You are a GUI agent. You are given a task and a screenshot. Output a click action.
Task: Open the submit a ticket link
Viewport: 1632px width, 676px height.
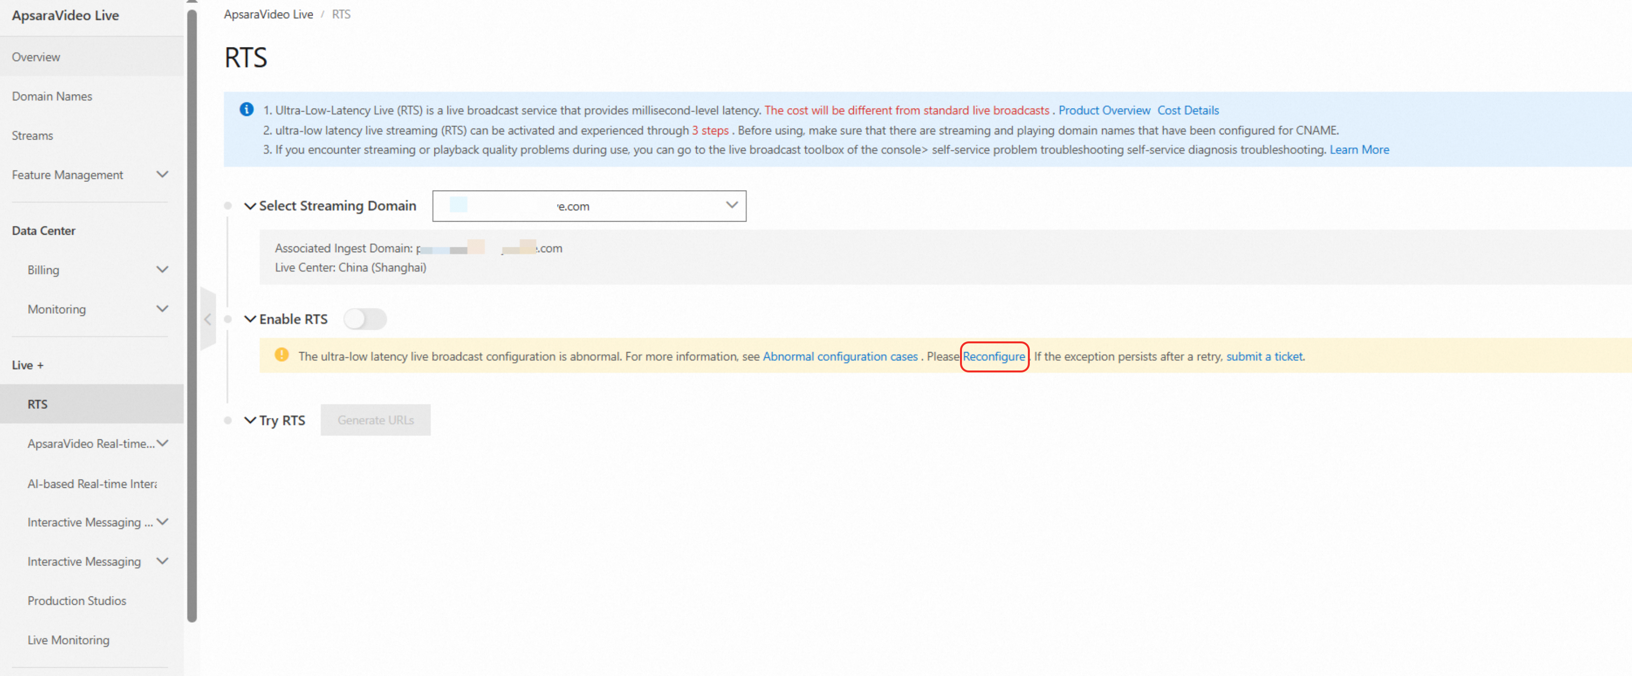[x=1264, y=356]
